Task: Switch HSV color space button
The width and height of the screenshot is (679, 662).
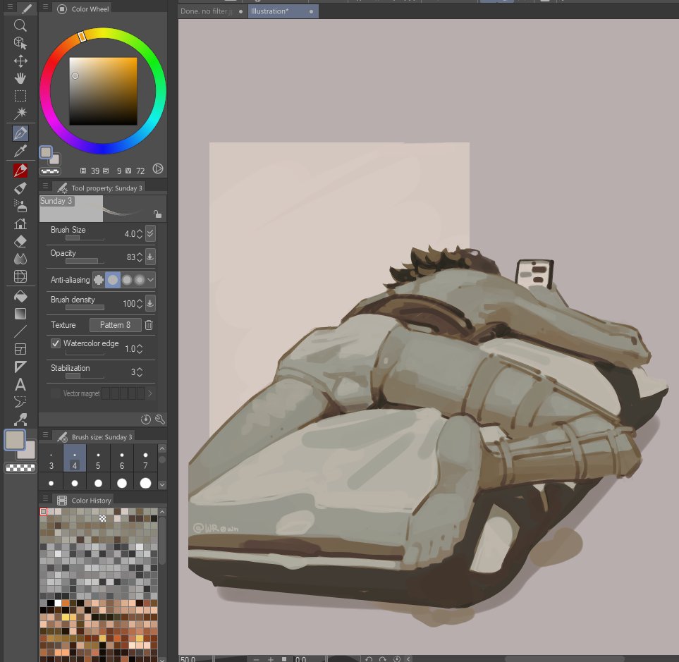Action: [x=158, y=169]
